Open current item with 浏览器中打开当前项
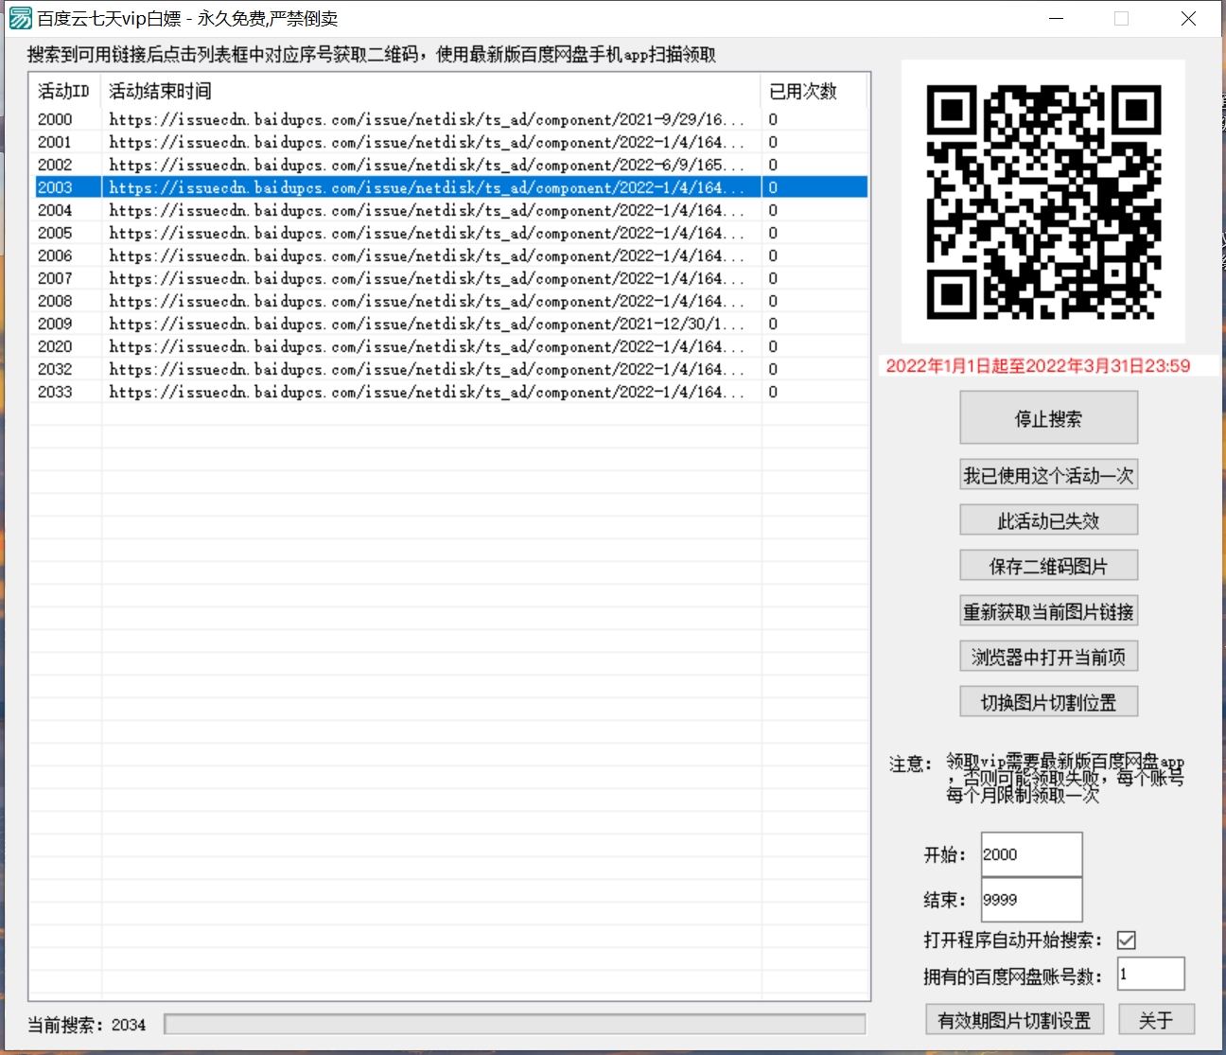Screen dimensions: 1226x1055 [1048, 657]
